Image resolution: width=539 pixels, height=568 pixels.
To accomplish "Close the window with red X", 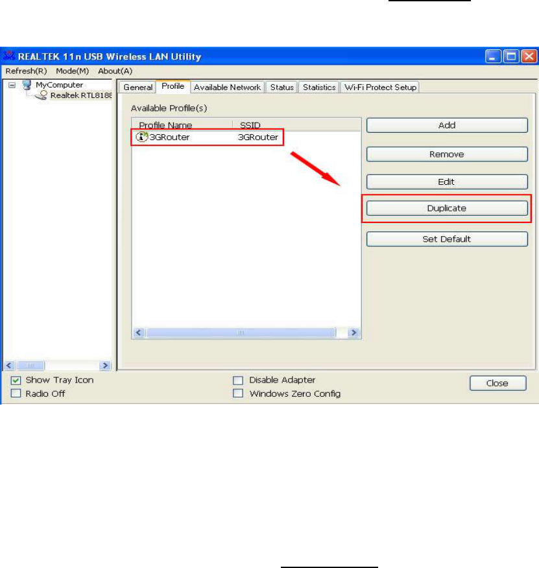I will (529, 56).
